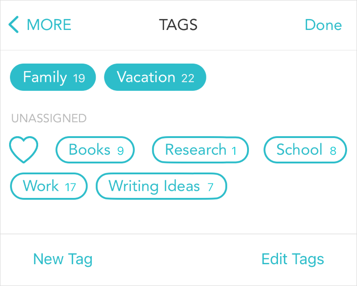Assign the Research tag
The image size is (357, 286).
point(200,150)
